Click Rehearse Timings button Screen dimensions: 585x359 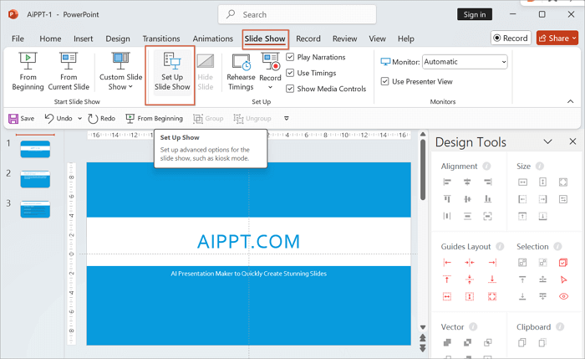[241, 72]
